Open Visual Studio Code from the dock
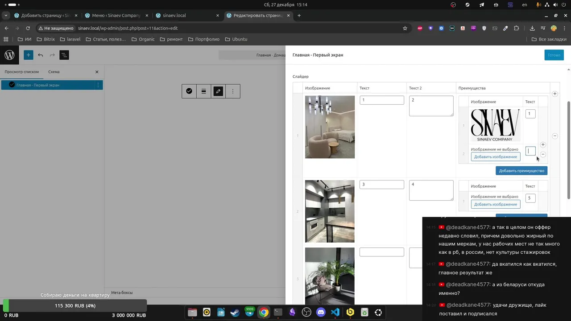571x321 pixels. 335,313
